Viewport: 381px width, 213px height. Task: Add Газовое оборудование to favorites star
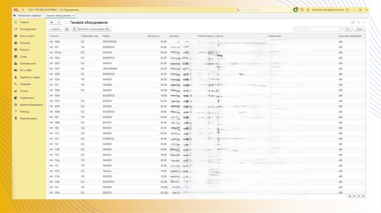point(66,22)
